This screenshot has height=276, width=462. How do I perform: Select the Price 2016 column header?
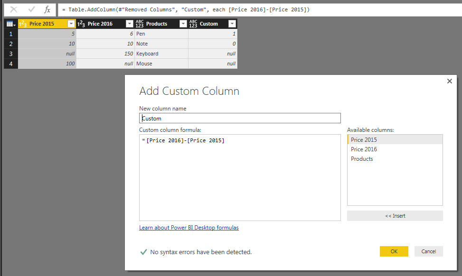click(100, 24)
